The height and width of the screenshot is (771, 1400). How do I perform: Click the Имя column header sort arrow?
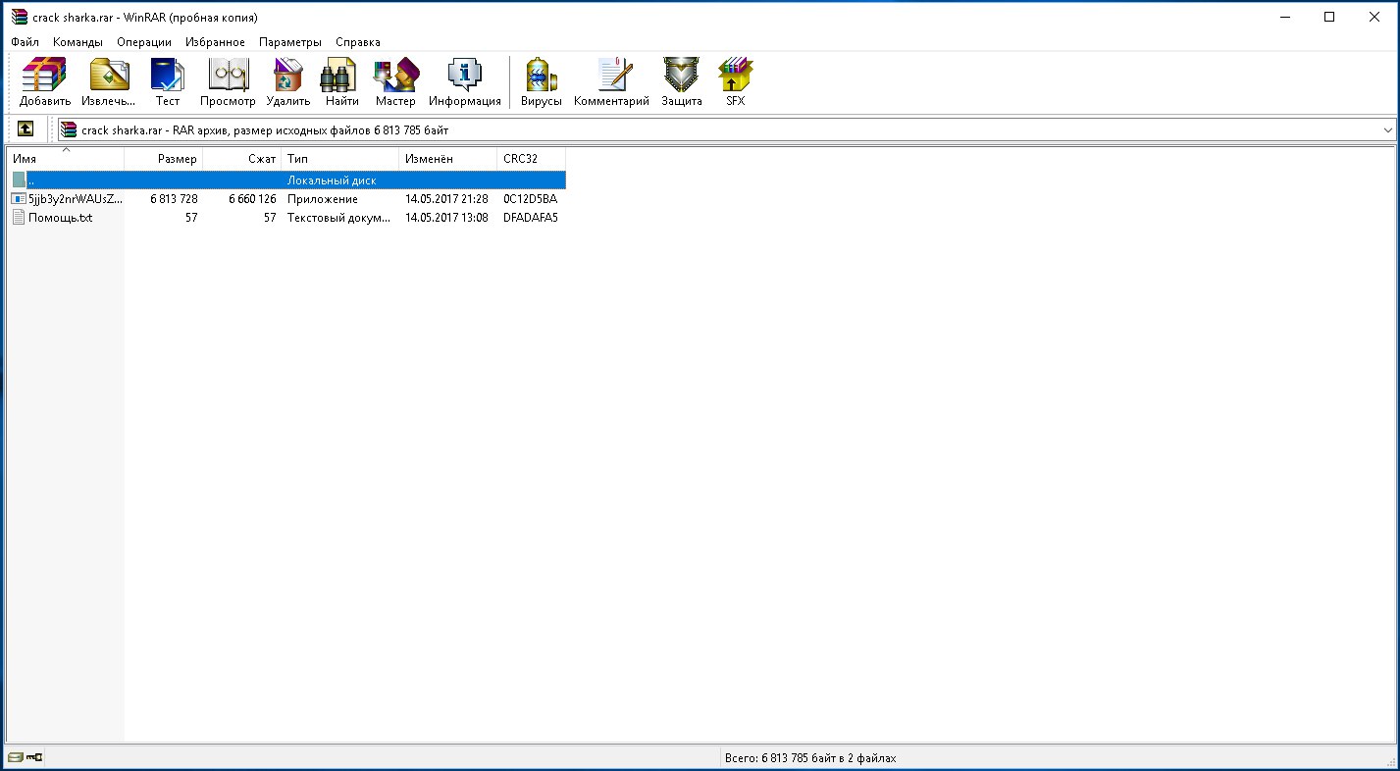point(66,151)
